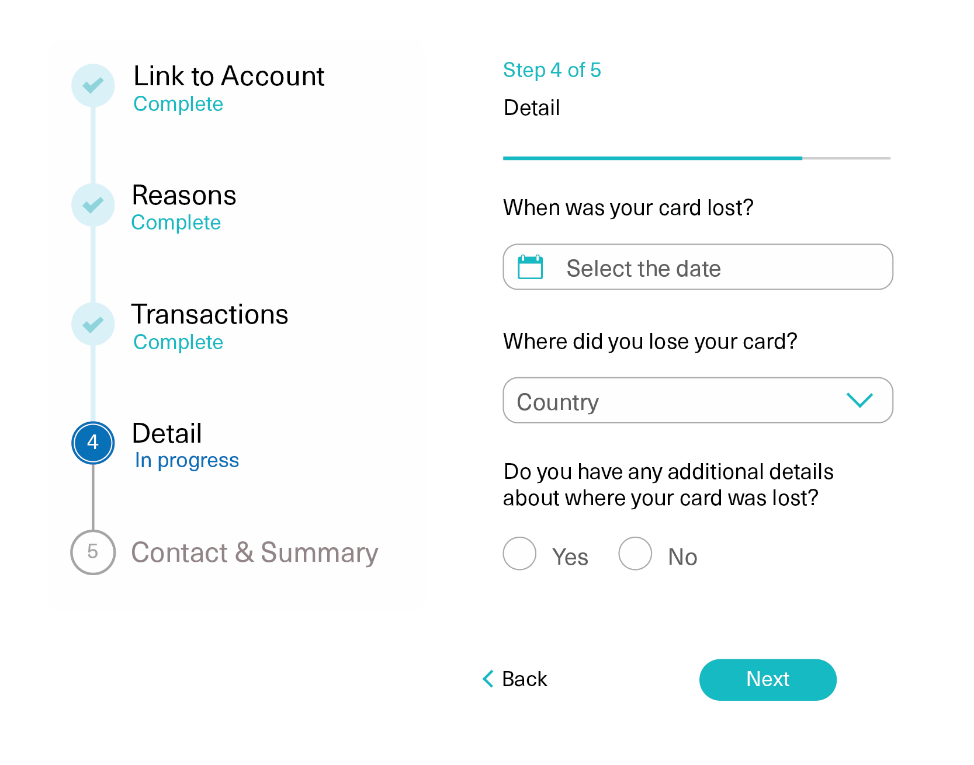This screenshot has height=765, width=974.
Task: Open the Contact & Summary step
Action: 255,552
